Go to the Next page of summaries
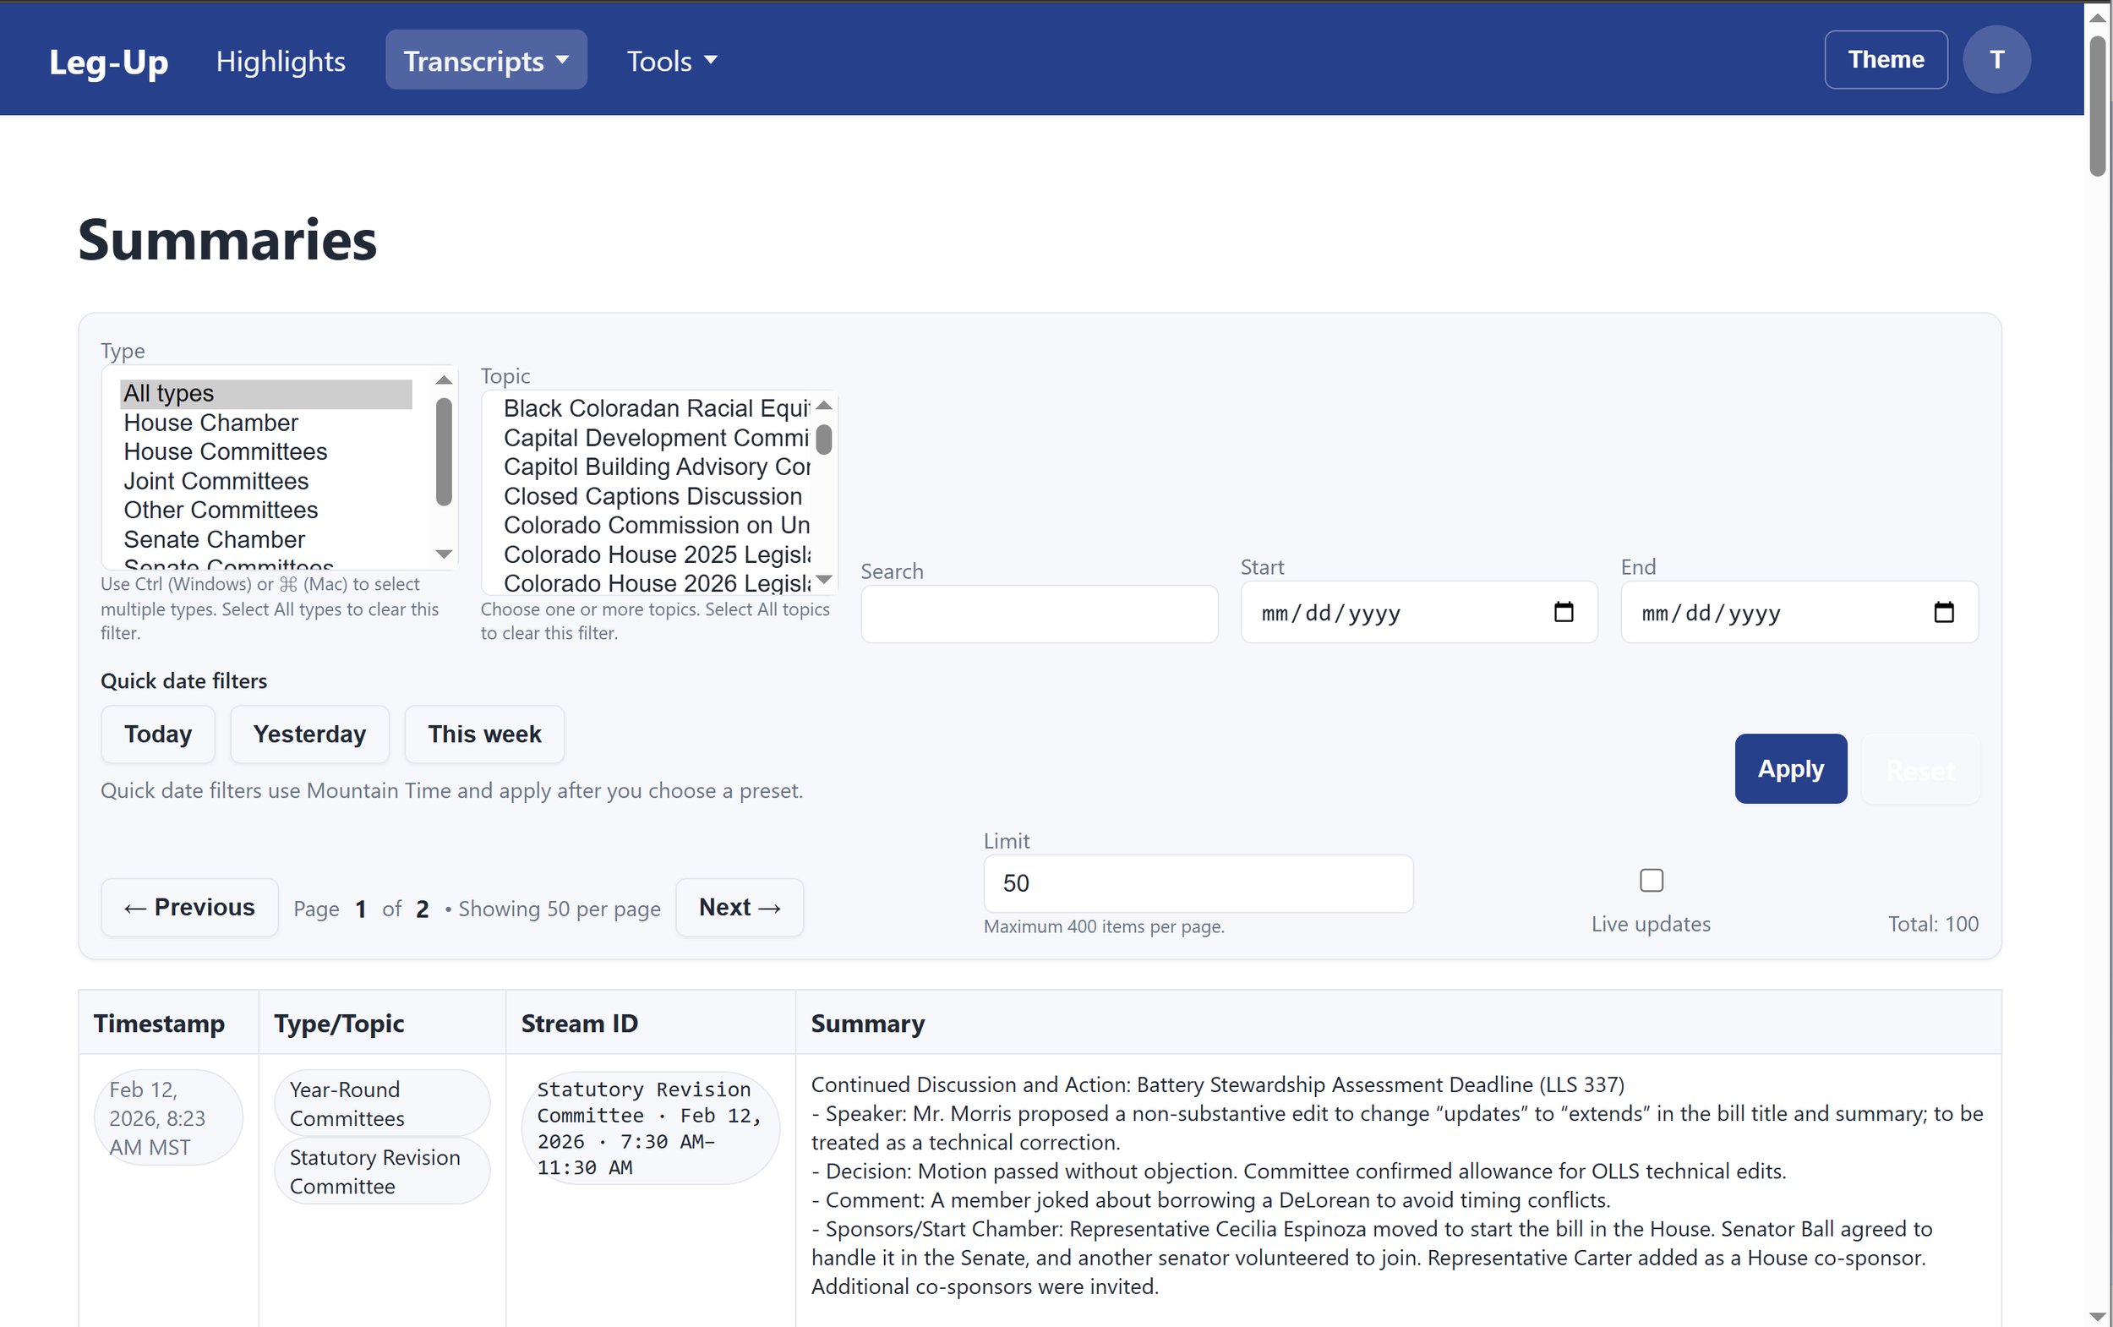 point(739,907)
